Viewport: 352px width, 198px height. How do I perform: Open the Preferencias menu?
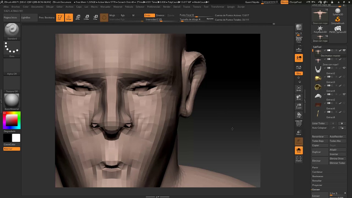pyautogui.click(x=153, y=7)
